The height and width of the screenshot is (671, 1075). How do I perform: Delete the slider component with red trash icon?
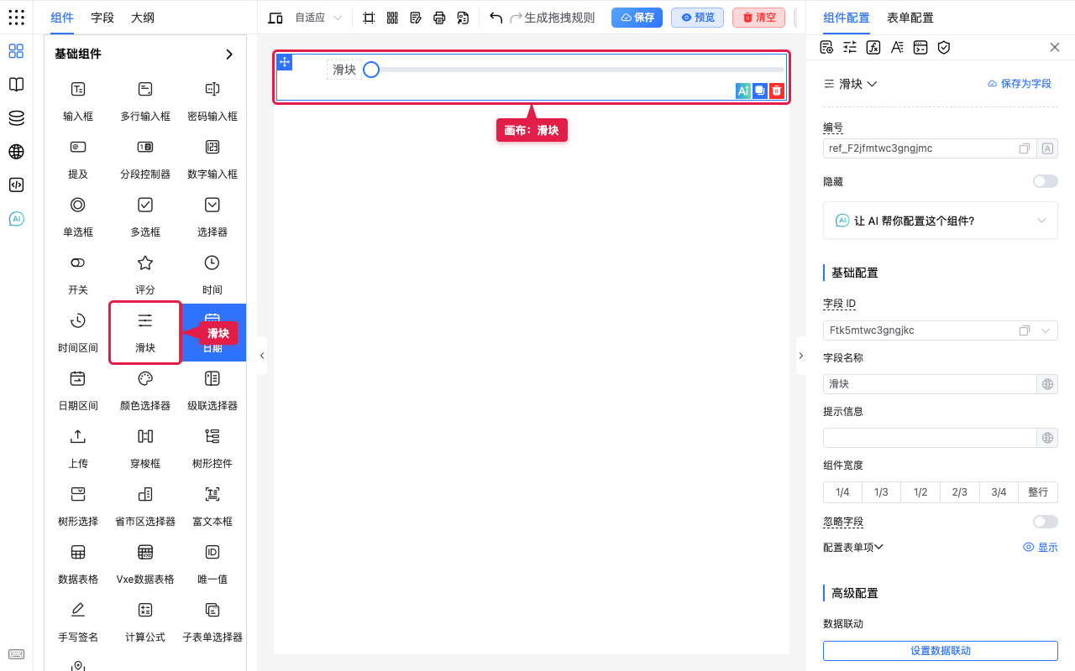click(777, 91)
